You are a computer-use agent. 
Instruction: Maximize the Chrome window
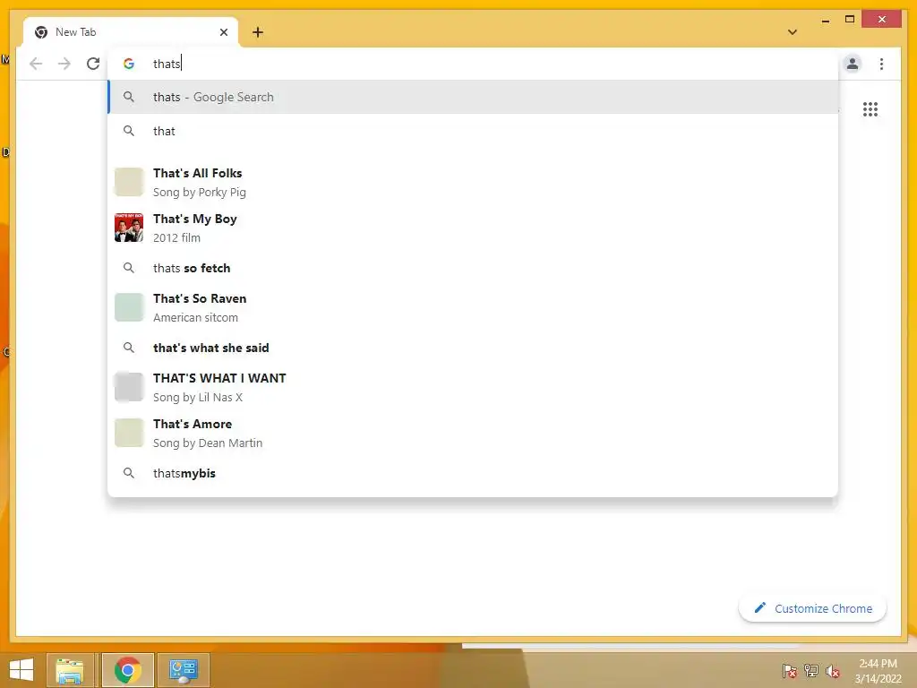(x=850, y=20)
